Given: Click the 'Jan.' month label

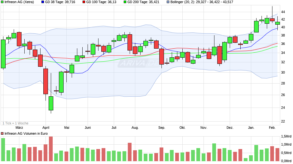Looking at the screenshot, I should pos(251,128).
